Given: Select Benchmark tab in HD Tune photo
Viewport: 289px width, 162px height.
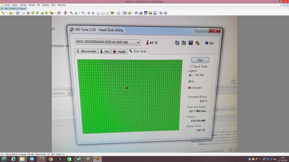Looking at the screenshot, I should (x=86, y=51).
